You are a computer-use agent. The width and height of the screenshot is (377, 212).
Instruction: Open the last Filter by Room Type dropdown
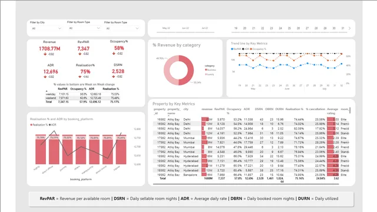122,28
